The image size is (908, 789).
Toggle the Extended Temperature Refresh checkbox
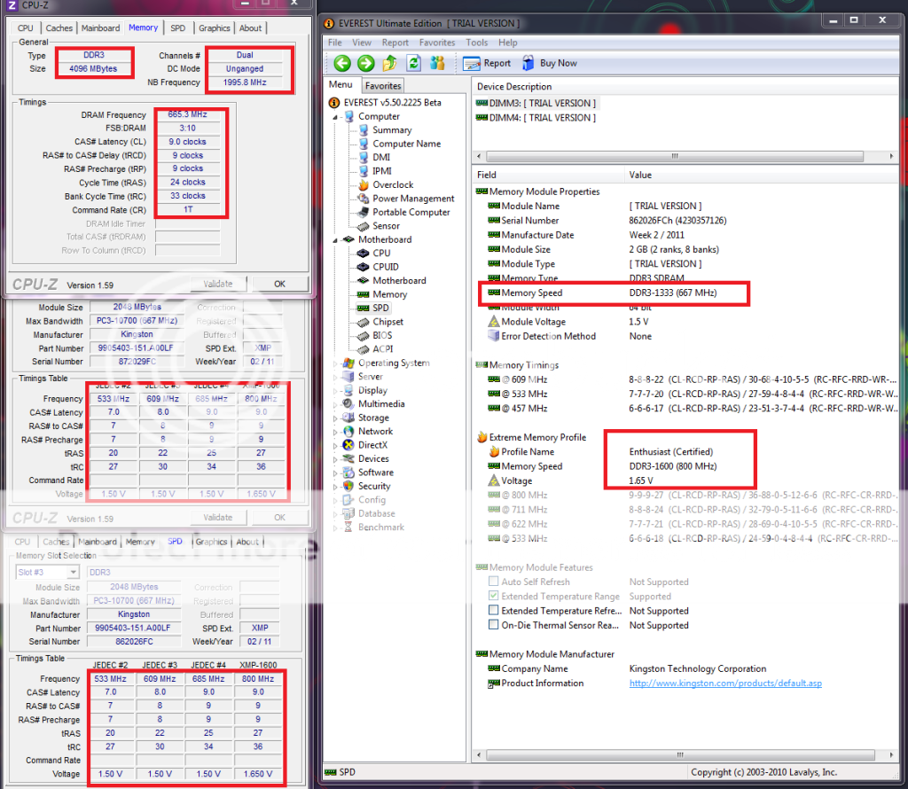click(494, 611)
